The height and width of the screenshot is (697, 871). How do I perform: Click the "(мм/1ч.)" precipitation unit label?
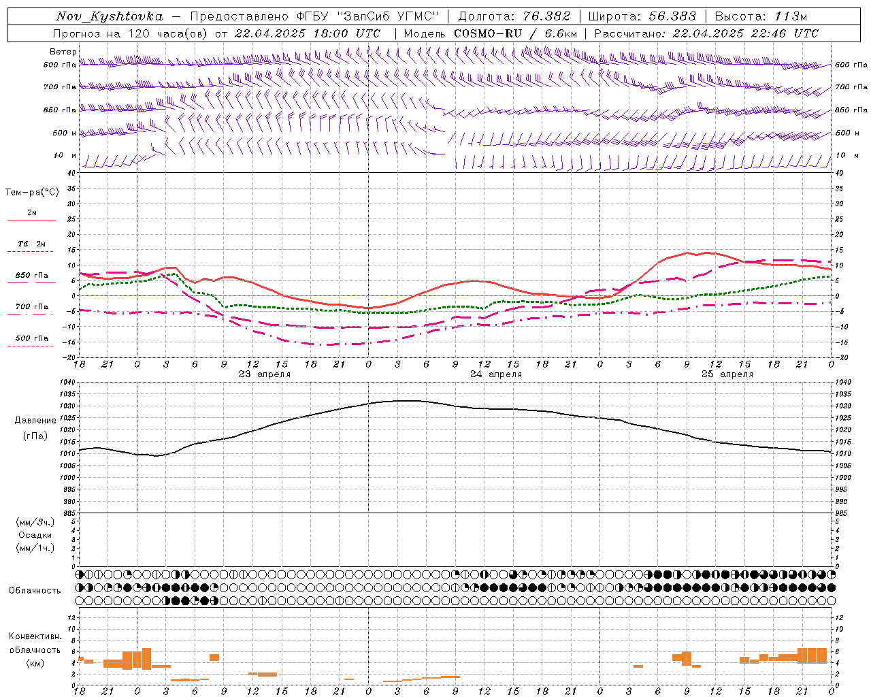tap(35, 548)
